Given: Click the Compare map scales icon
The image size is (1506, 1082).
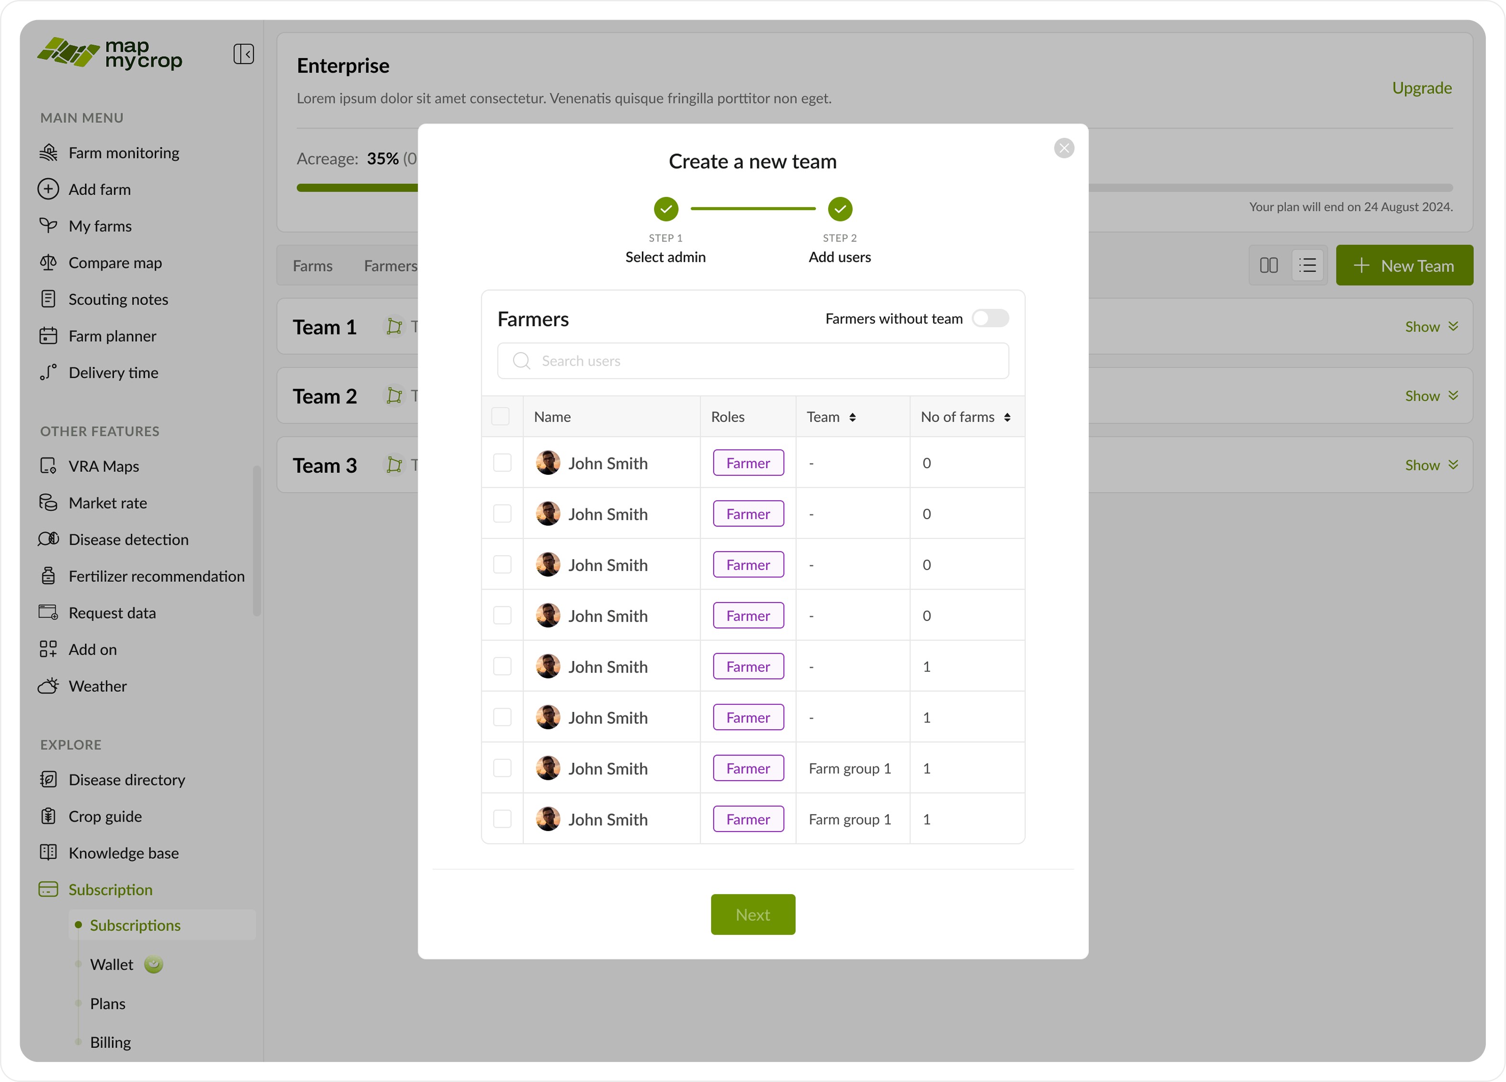Looking at the screenshot, I should [x=48, y=263].
